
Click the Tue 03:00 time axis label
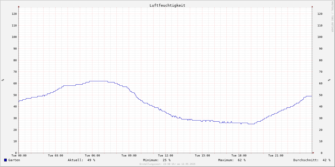[56, 156]
